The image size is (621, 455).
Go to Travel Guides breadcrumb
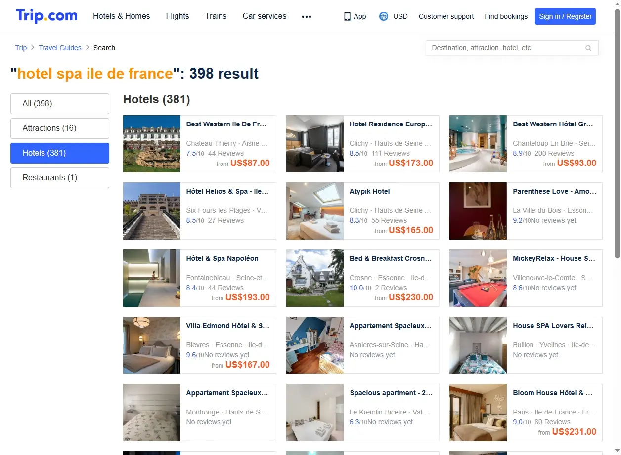[x=60, y=48]
